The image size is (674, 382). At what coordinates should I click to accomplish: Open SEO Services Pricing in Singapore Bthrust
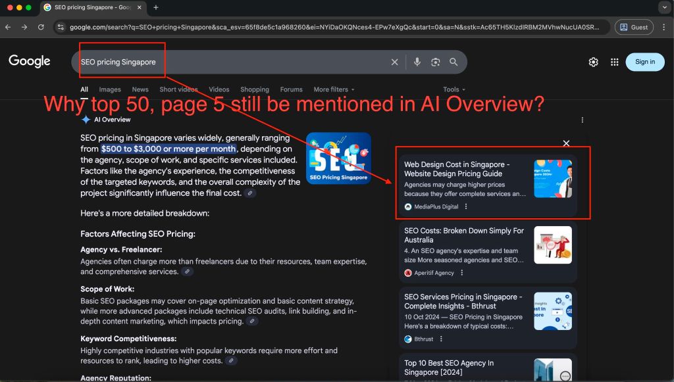463,301
